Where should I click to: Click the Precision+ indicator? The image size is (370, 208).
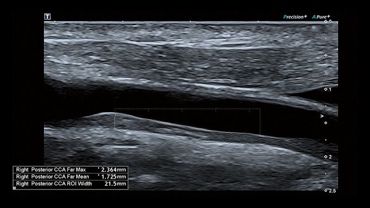click(295, 17)
